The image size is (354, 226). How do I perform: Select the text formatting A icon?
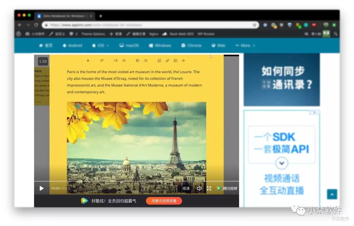88,60
